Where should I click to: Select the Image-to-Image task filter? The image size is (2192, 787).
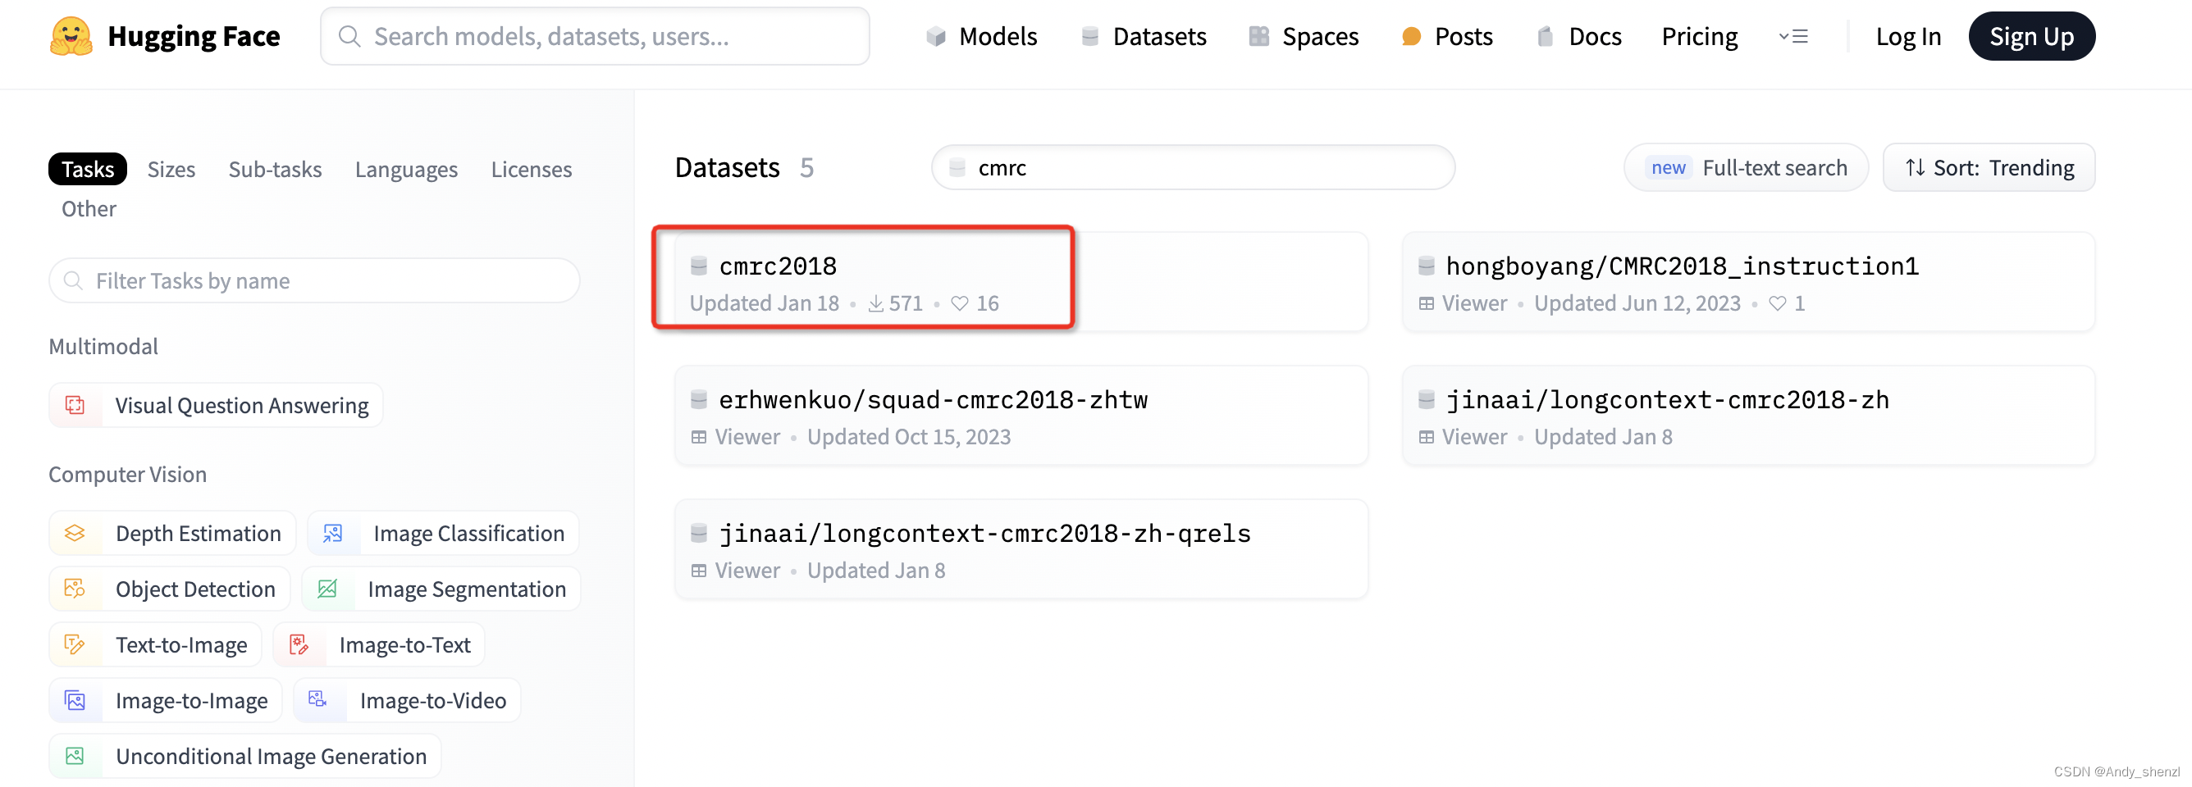[x=165, y=700]
